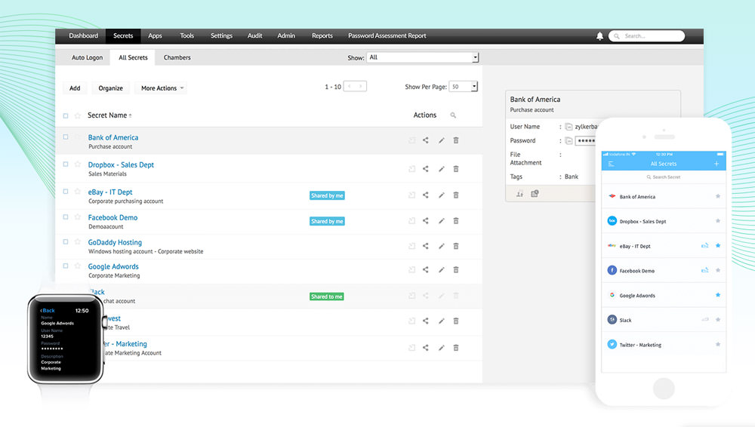Tap plus icon in phone All Secrets header
755x427 pixels.
tap(716, 164)
